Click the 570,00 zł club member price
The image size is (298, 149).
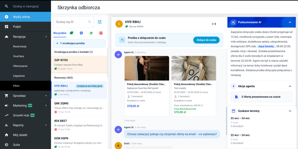[x=180, y=112]
